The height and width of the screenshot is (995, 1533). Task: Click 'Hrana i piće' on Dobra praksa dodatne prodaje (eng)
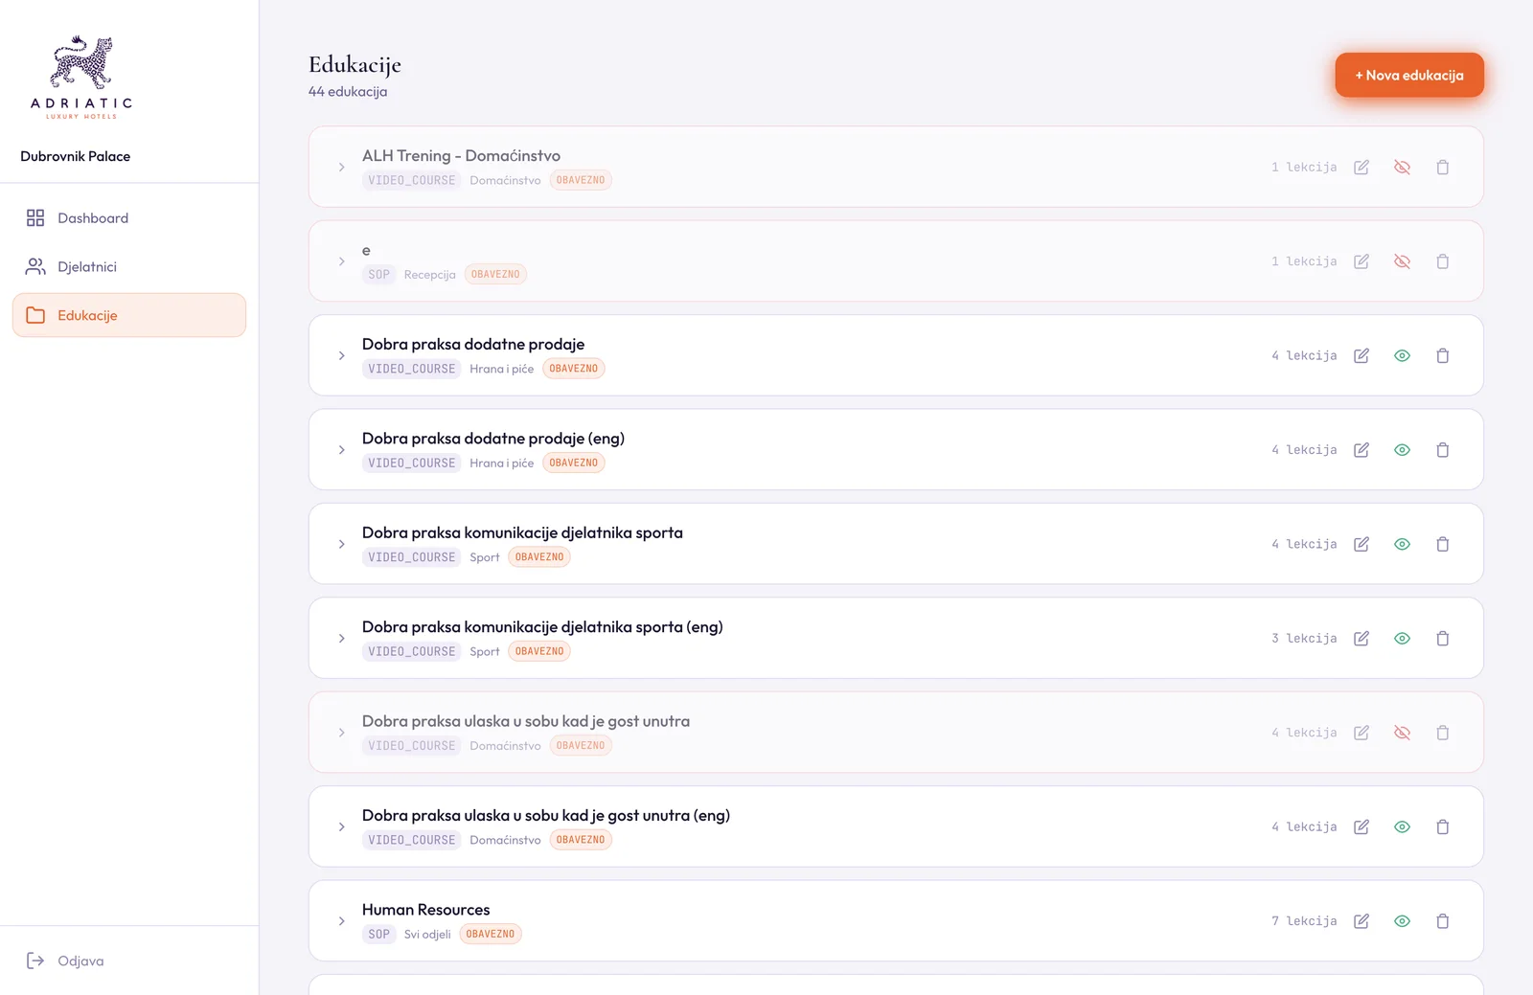[x=502, y=464]
